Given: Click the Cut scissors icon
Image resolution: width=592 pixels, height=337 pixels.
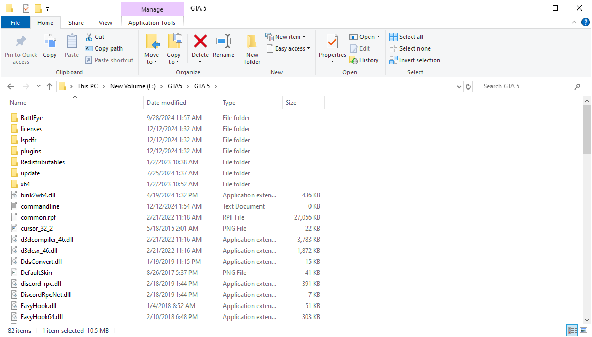Looking at the screenshot, I should pyautogui.click(x=89, y=37).
